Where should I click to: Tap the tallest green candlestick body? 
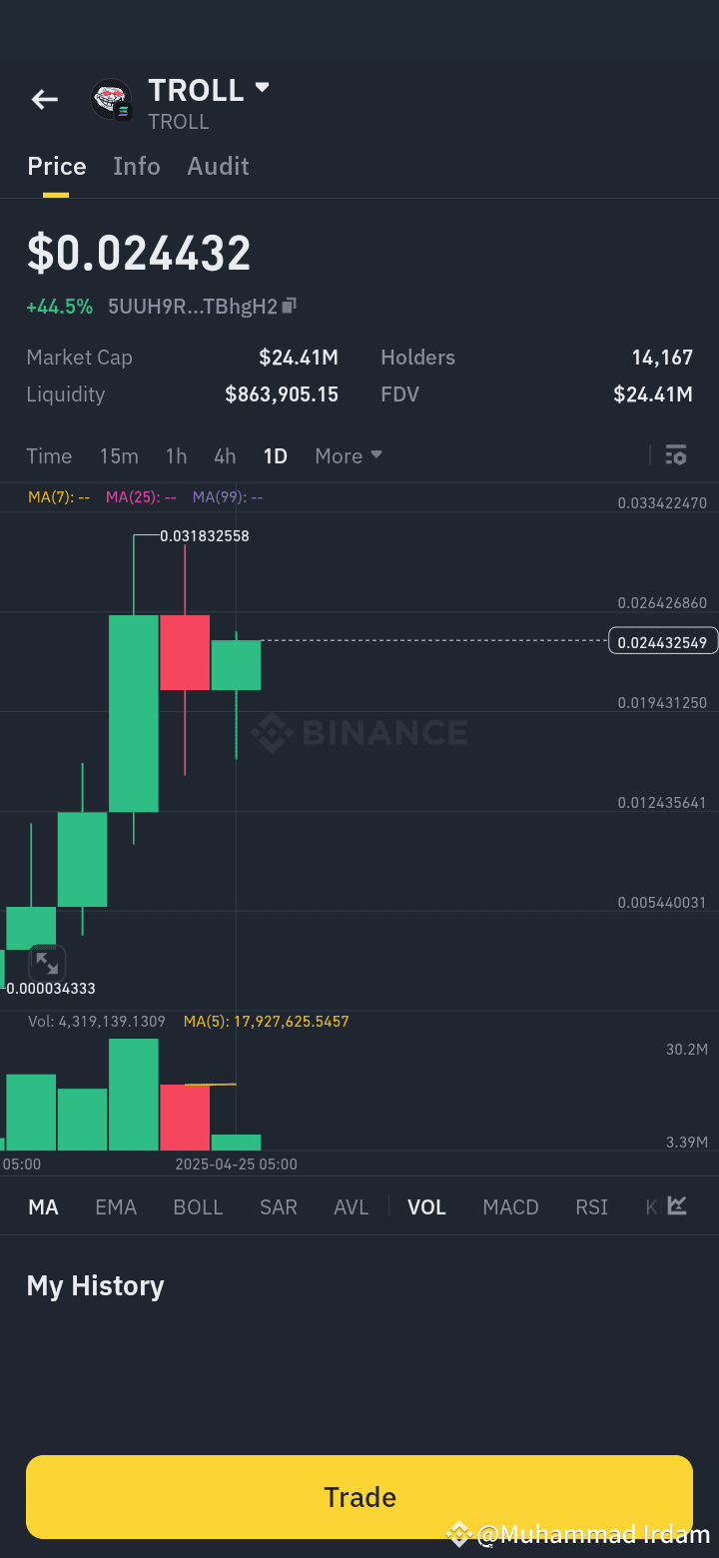pos(134,713)
